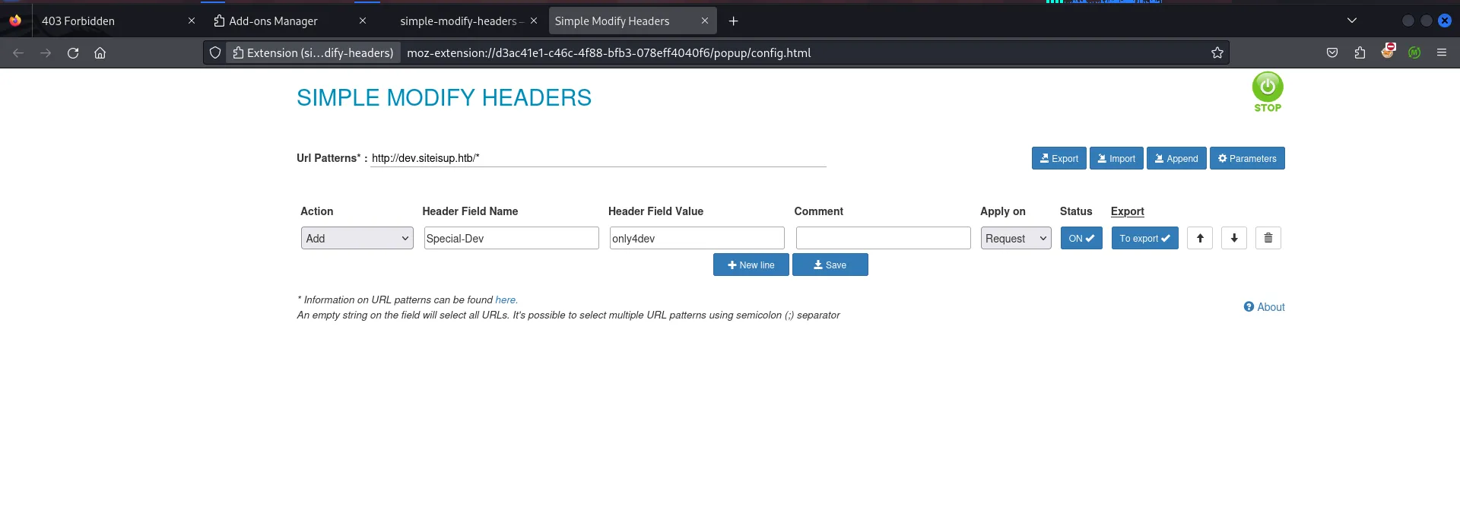Click the browser reload icon

73,52
